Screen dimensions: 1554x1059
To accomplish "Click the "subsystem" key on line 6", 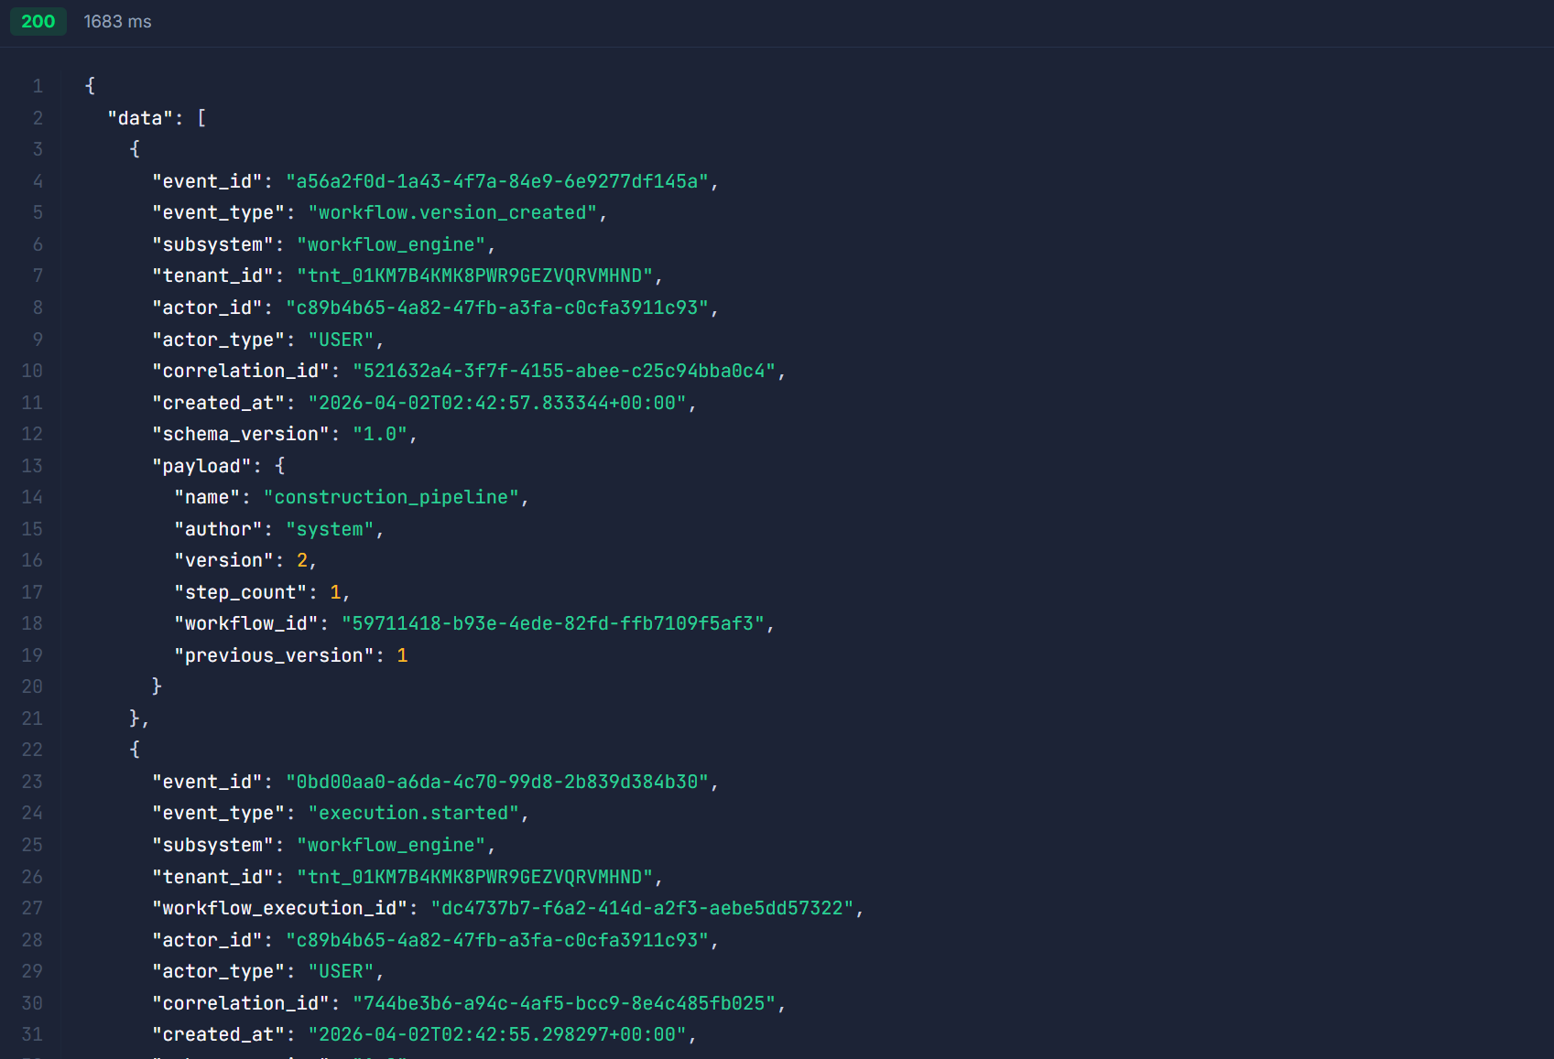I will (212, 244).
